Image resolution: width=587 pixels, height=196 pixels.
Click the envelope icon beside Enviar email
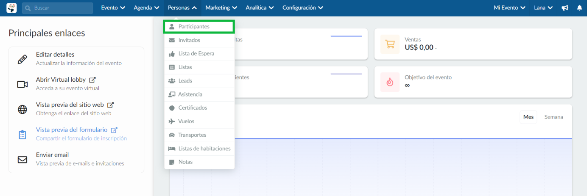tap(22, 160)
